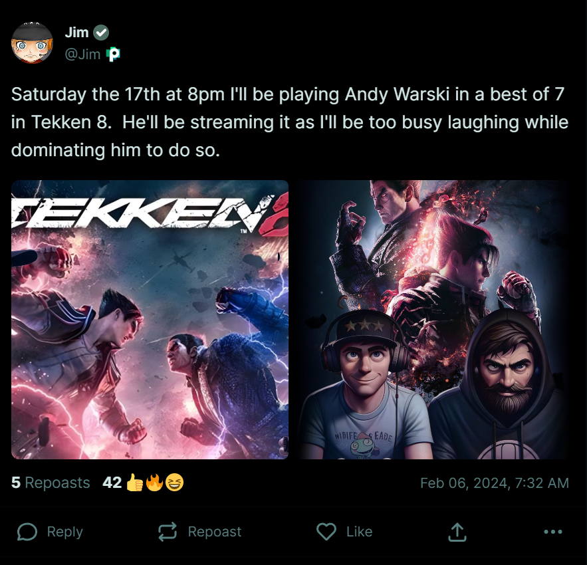The image size is (587, 565).
Task: Click Jim's profile avatar
Action: coord(32,43)
